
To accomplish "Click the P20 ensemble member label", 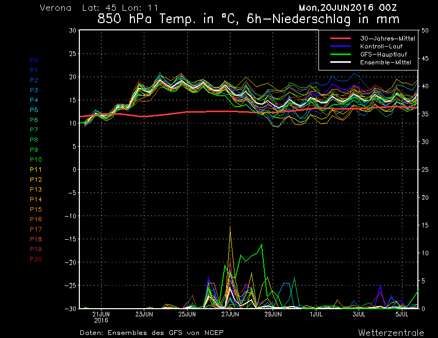I will (36, 259).
